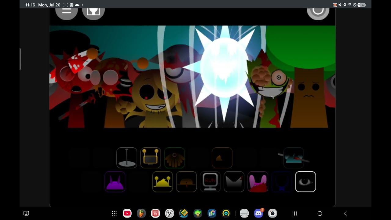The height and width of the screenshot is (220, 391).
Task: Select the yellow spiky antennae sound icon
Action: [163, 182]
